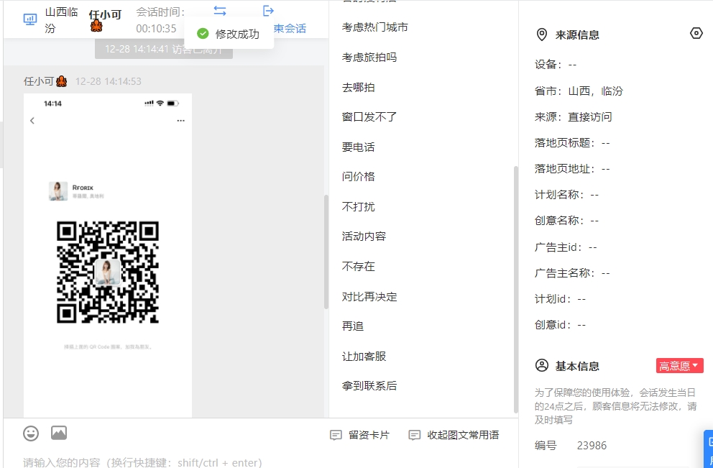Image resolution: width=713 pixels, height=468 pixels.
Task: Select quick phrase 要电话
Action: tap(359, 147)
